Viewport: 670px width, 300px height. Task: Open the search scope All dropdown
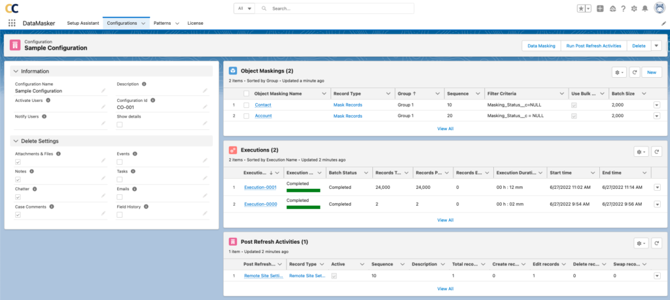245,8
